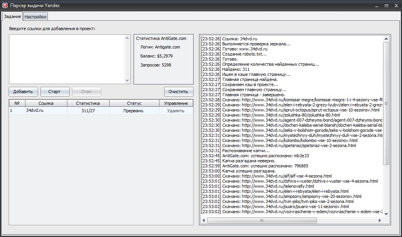The image size is (402, 237).
Task: Click the Старт button
Action: [x=54, y=92]
